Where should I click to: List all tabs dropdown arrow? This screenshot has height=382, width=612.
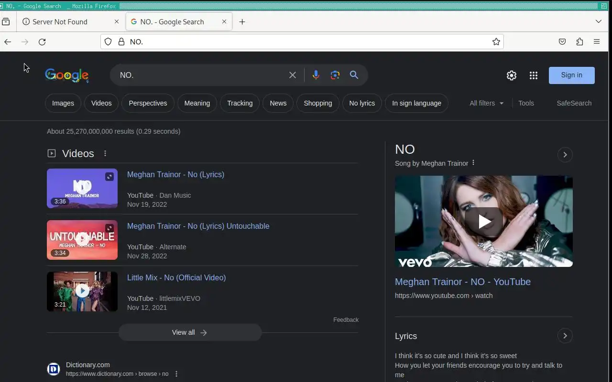(x=599, y=21)
